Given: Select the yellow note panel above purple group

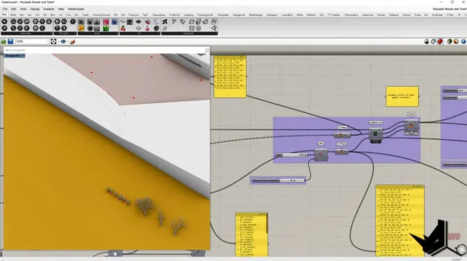Looking at the screenshot, I should [402, 97].
